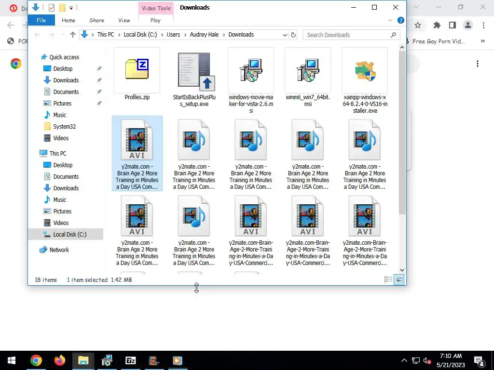Viewport: 494px width, 370px height.
Task: Click Desktop under Quick access
Action: [63, 68]
